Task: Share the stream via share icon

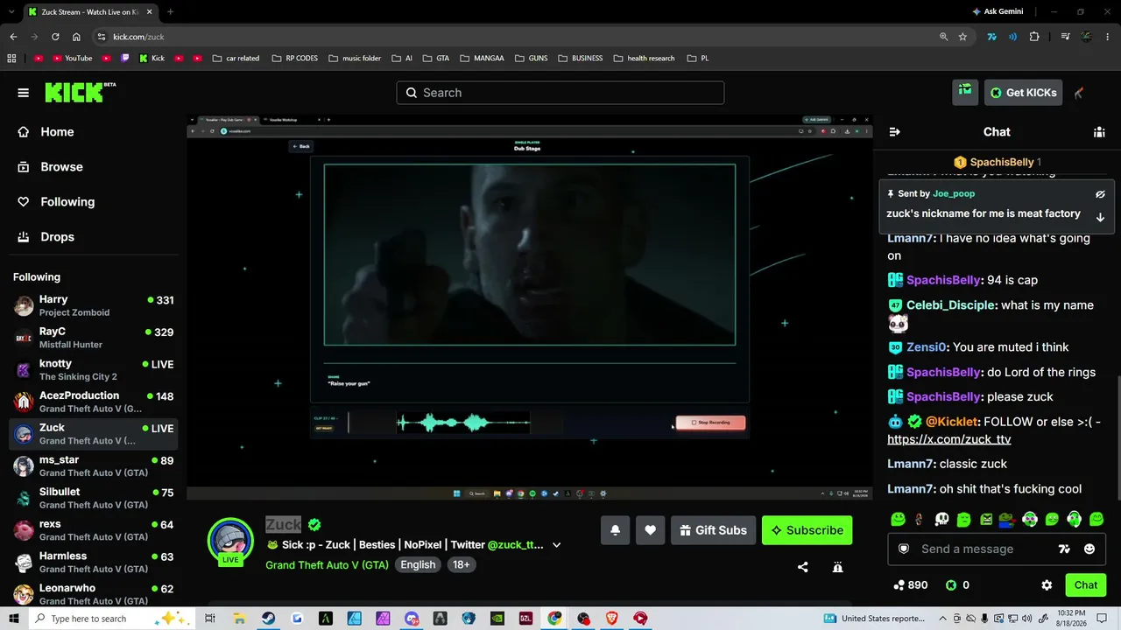Action: pos(803,567)
